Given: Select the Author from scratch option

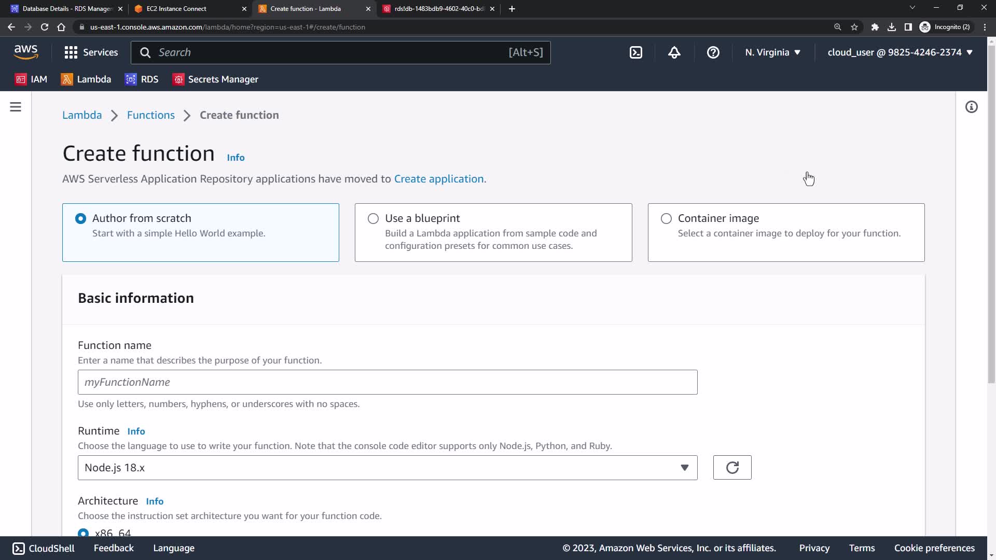Looking at the screenshot, I should click(80, 218).
